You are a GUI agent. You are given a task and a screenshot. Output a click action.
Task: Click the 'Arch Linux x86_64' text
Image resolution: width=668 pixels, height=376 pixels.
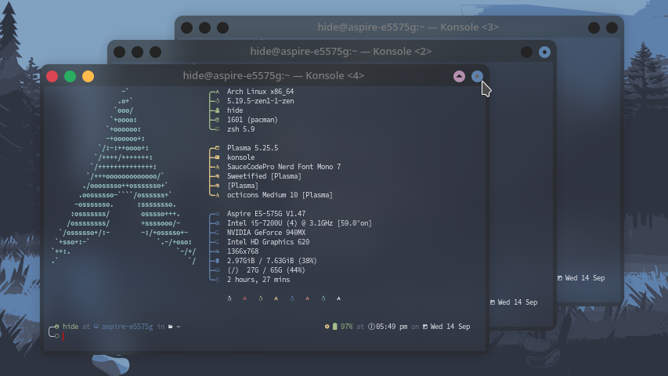point(260,92)
